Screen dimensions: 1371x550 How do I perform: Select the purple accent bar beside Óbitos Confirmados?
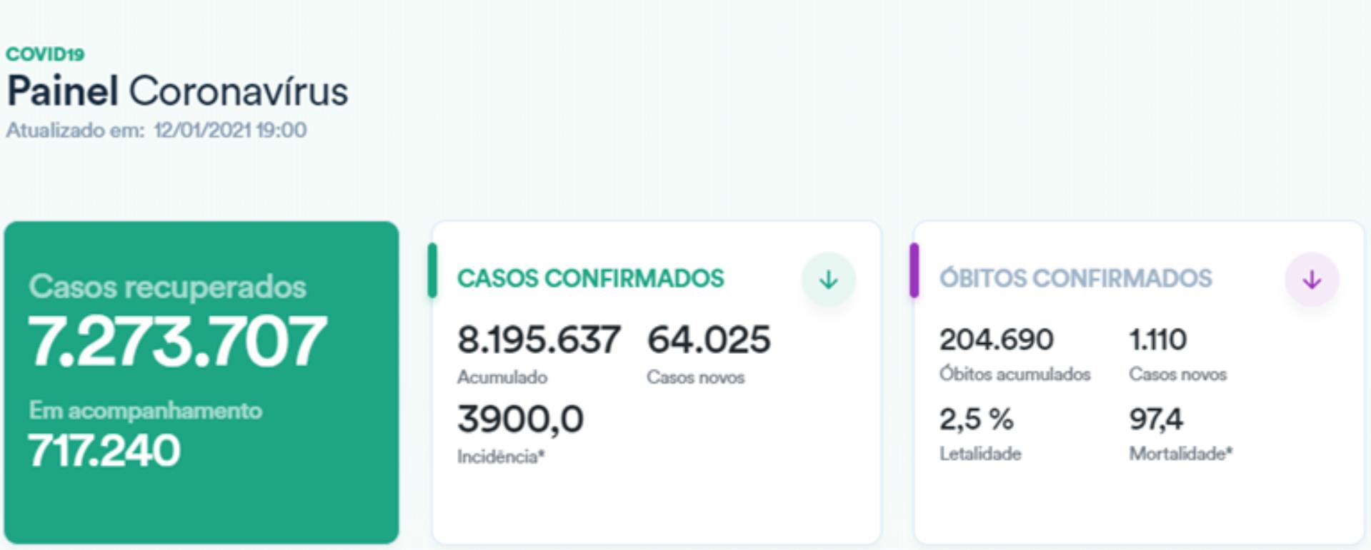pos(914,270)
